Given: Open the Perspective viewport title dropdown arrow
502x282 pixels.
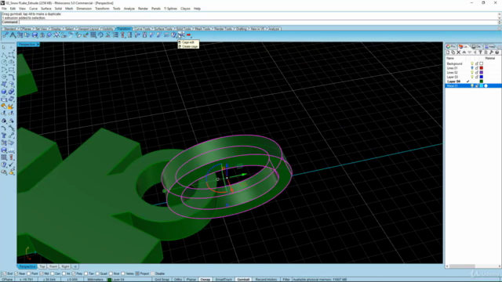Looking at the screenshot, I should click(x=38, y=44).
